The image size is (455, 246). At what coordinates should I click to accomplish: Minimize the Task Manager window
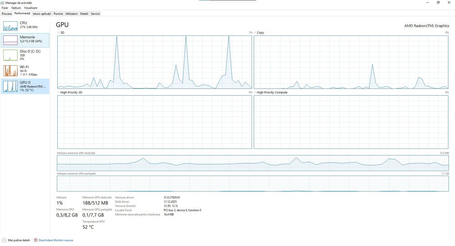coord(427,3)
